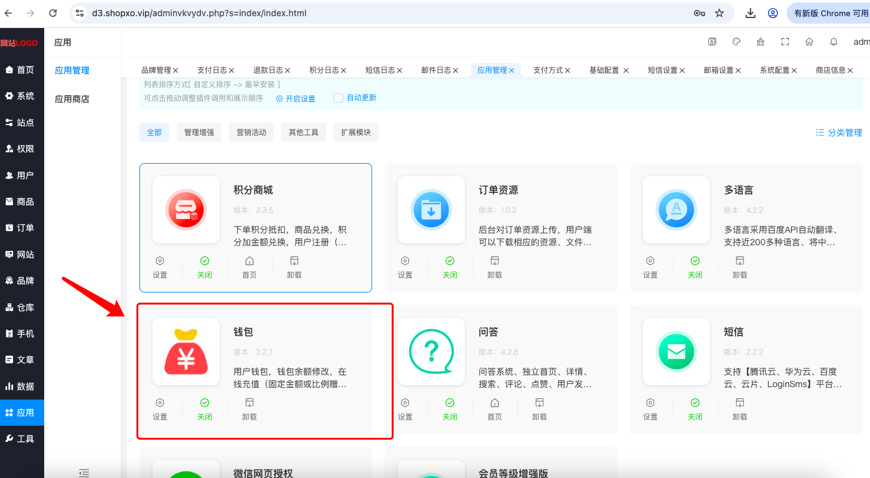Disable the 钱包 plugin via 关闭
Screen dimensions: 870x478
coord(205,409)
